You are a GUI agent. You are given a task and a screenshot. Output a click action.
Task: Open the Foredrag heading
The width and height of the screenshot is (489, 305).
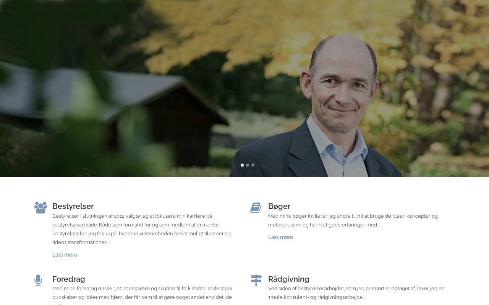click(69, 279)
